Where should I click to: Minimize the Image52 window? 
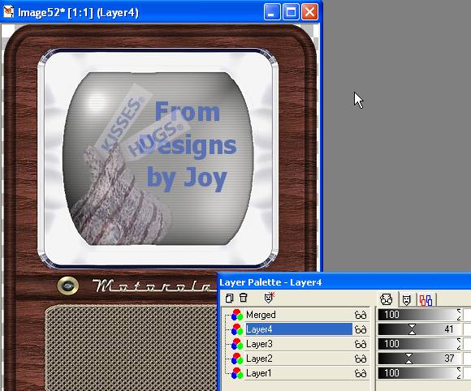(272, 12)
